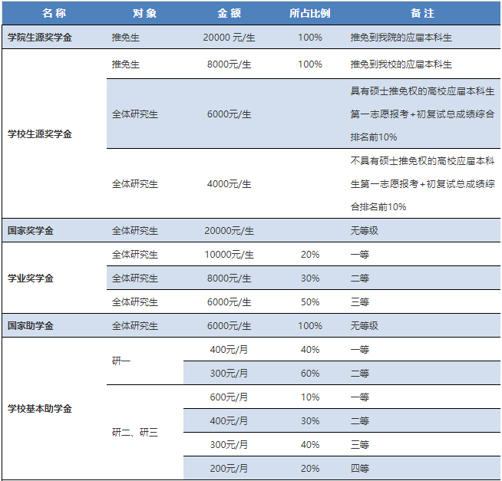Screen dimensions: 502x481
Task: Click 三等 in the 6000元/生 row
Action: coord(359,301)
